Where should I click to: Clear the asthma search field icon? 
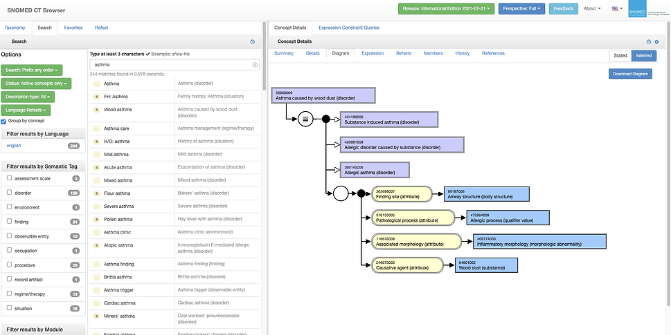(x=255, y=65)
